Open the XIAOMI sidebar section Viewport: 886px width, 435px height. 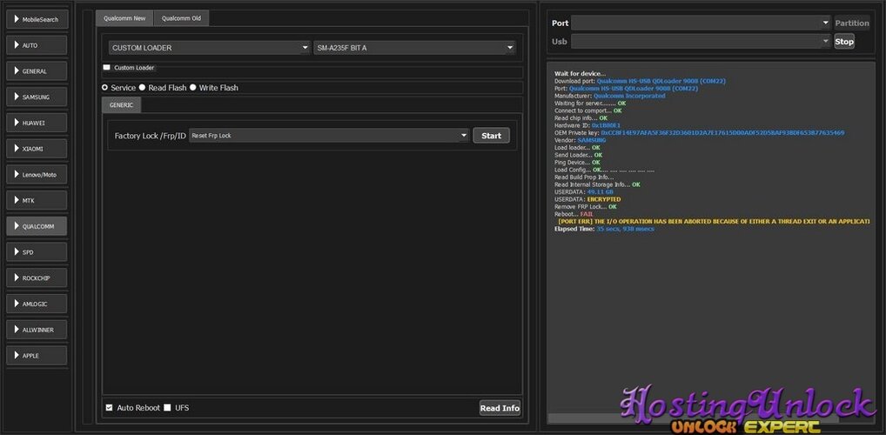37,149
